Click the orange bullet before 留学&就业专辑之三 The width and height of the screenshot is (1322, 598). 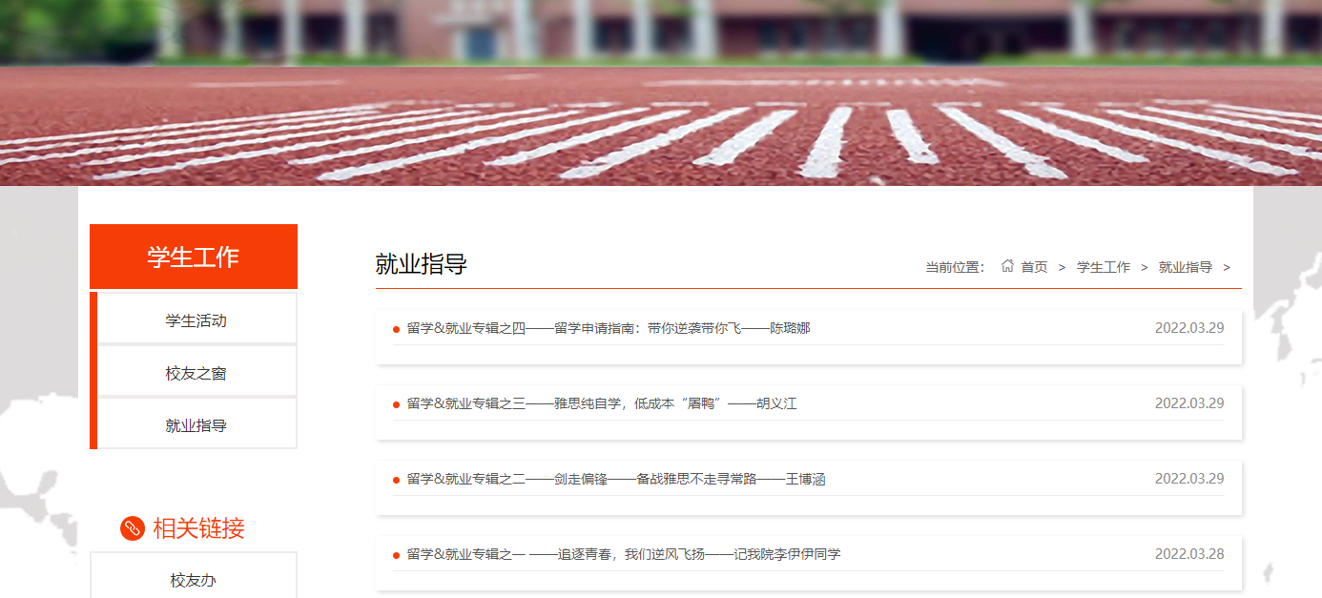pyautogui.click(x=396, y=404)
